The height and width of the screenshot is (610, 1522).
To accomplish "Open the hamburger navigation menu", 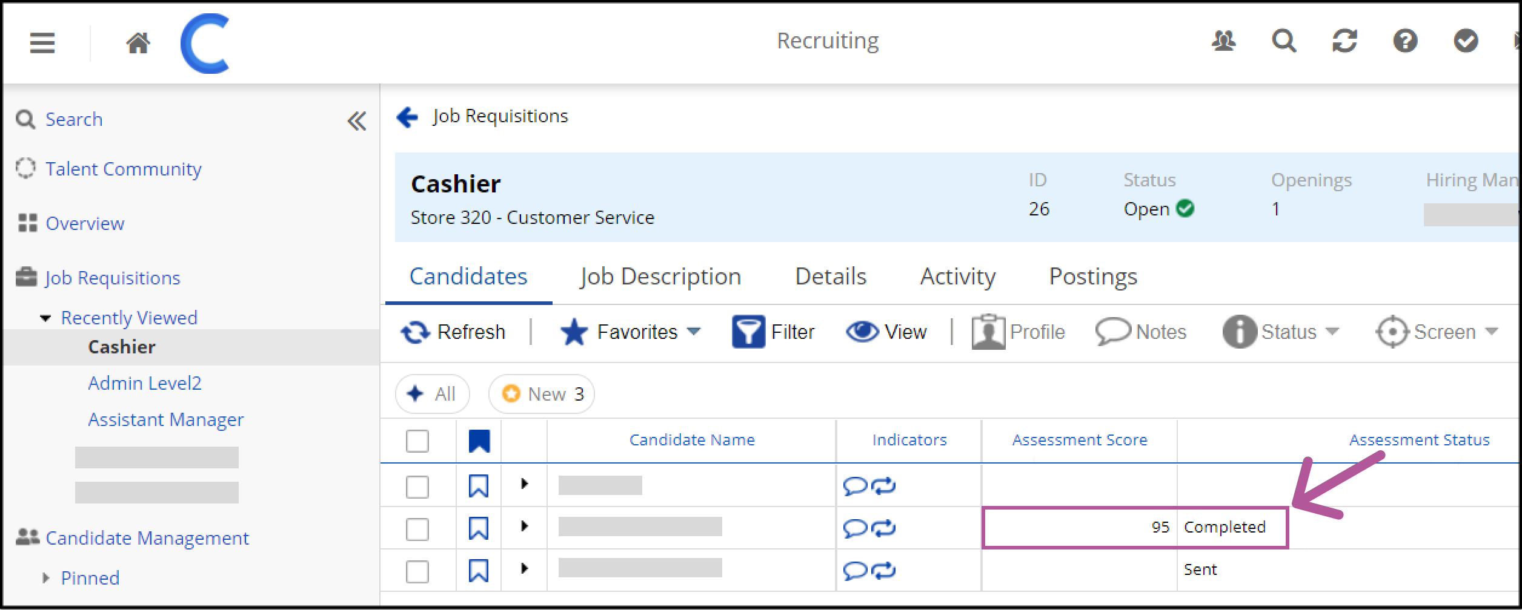I will pos(42,42).
